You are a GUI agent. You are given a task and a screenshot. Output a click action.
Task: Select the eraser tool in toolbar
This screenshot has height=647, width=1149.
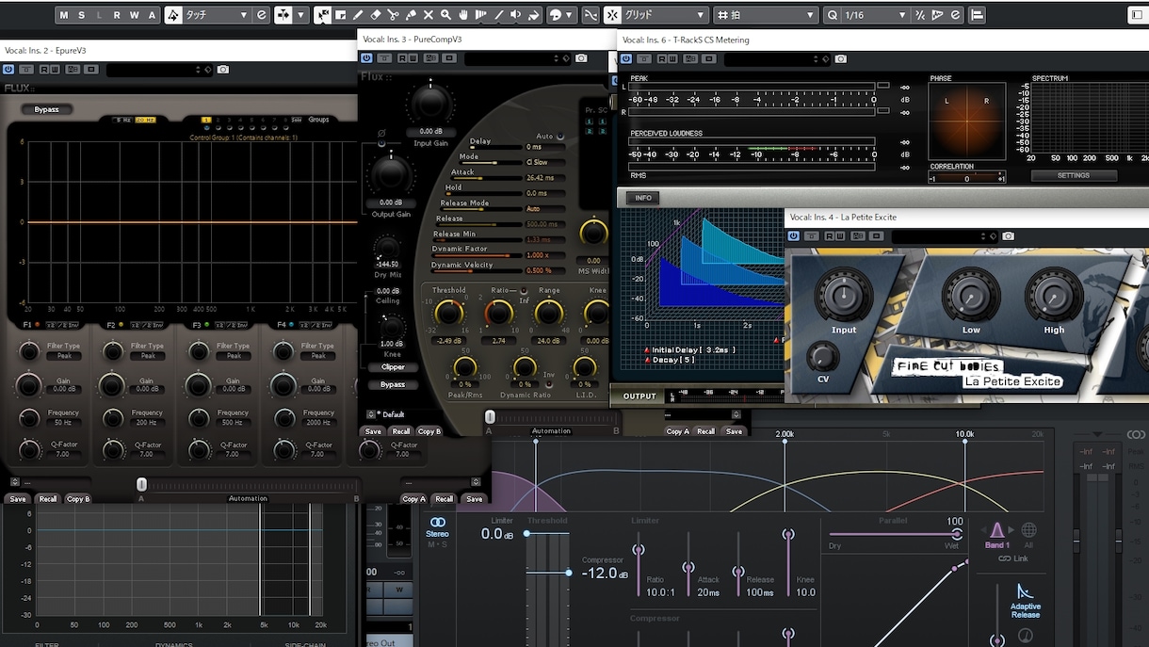376,15
